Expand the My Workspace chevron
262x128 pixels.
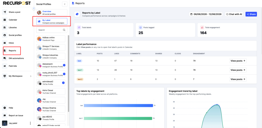[31, 76]
